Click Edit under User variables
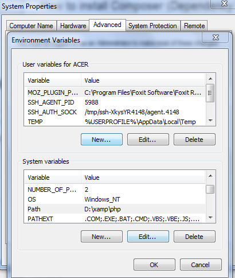235x278 pixels. pyautogui.click(x=148, y=140)
